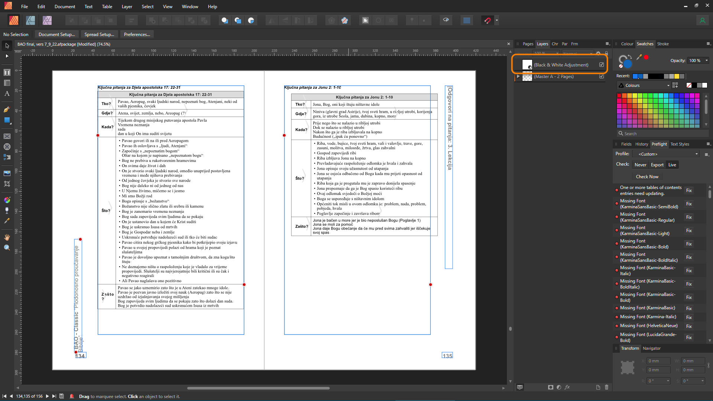
Task: Select the red swatch in colour grid
Action: coord(619,95)
